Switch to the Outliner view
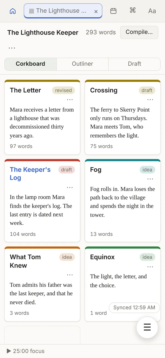Image resolution: width=165 pixels, height=358 pixels. click(82, 64)
